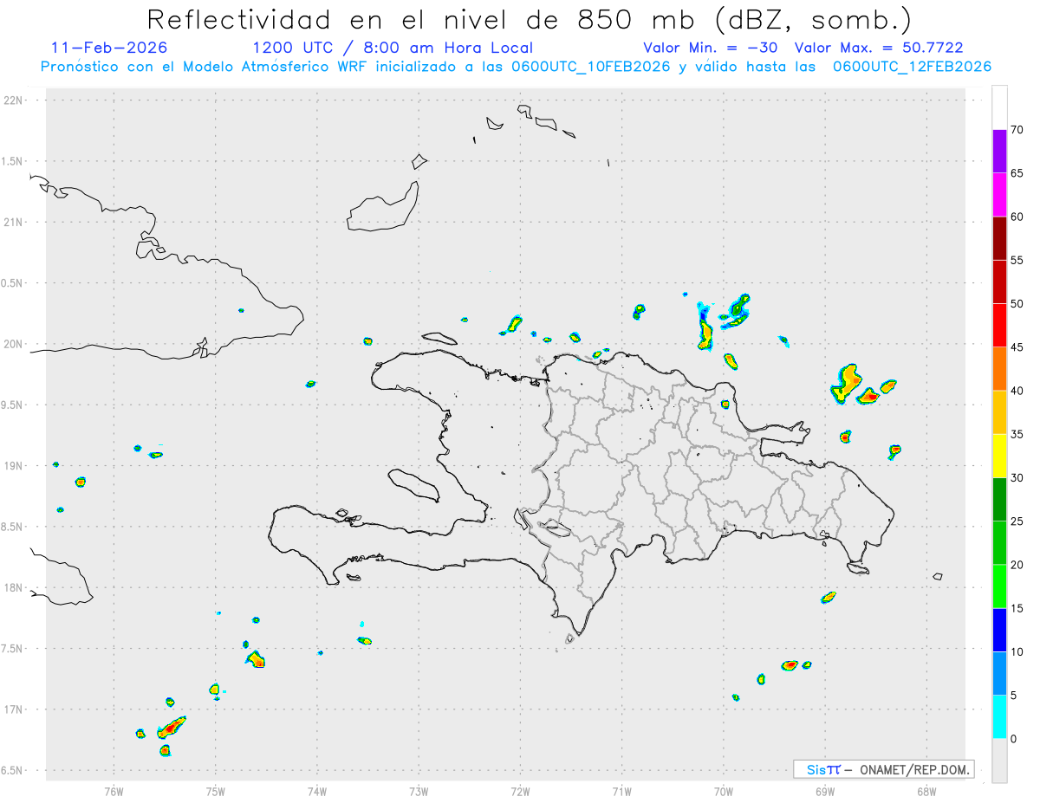Pick the dark green 25-30 dBZ colorbar segment
The height and width of the screenshot is (803, 1040).
(999, 500)
